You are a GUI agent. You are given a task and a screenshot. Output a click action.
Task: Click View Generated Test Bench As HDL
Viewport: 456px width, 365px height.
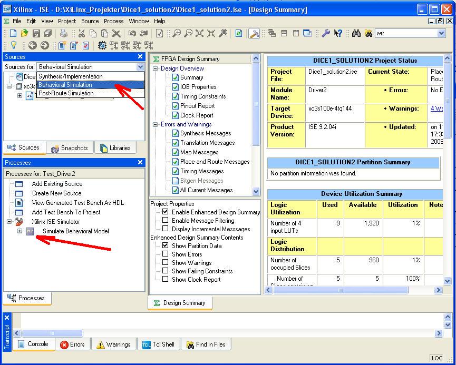coord(78,203)
